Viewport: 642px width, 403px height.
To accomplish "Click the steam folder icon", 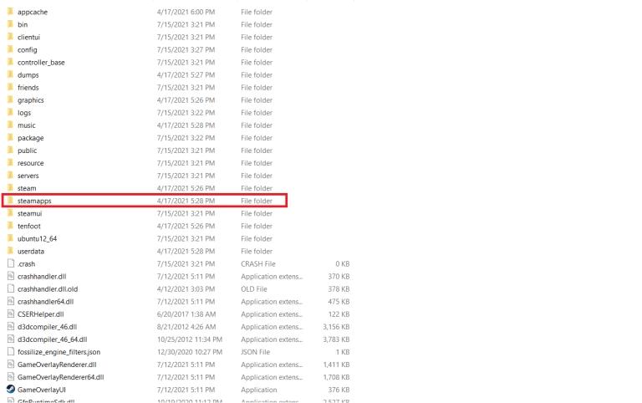I will (x=11, y=188).
